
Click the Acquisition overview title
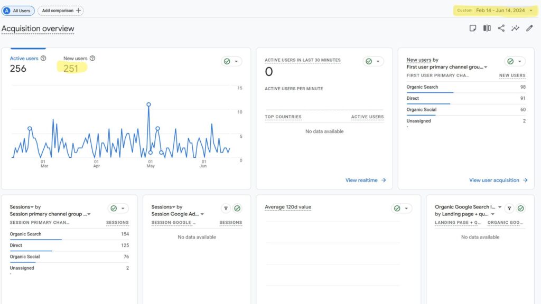(38, 29)
